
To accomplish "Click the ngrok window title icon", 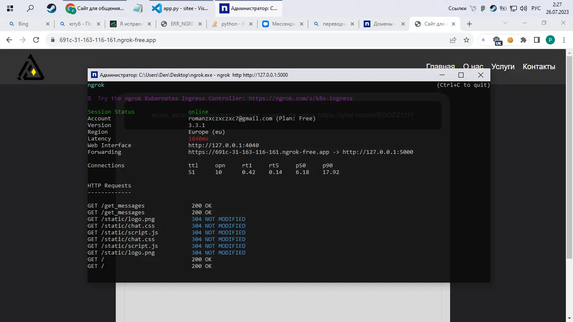I will pos(94,75).
